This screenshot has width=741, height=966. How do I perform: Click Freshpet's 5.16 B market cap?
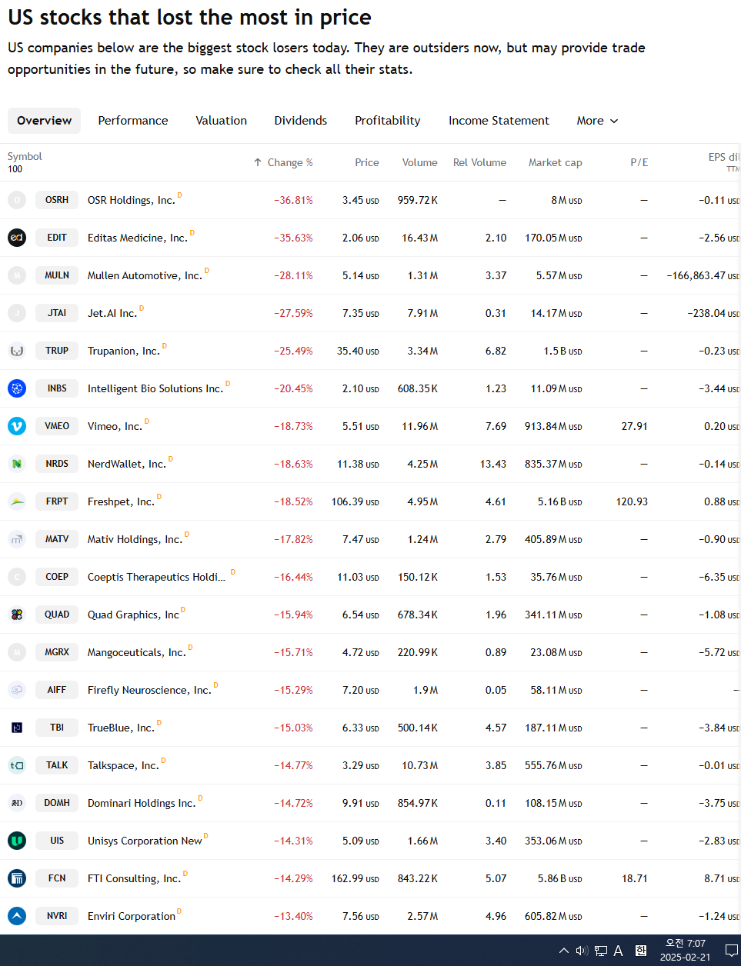pyautogui.click(x=559, y=501)
